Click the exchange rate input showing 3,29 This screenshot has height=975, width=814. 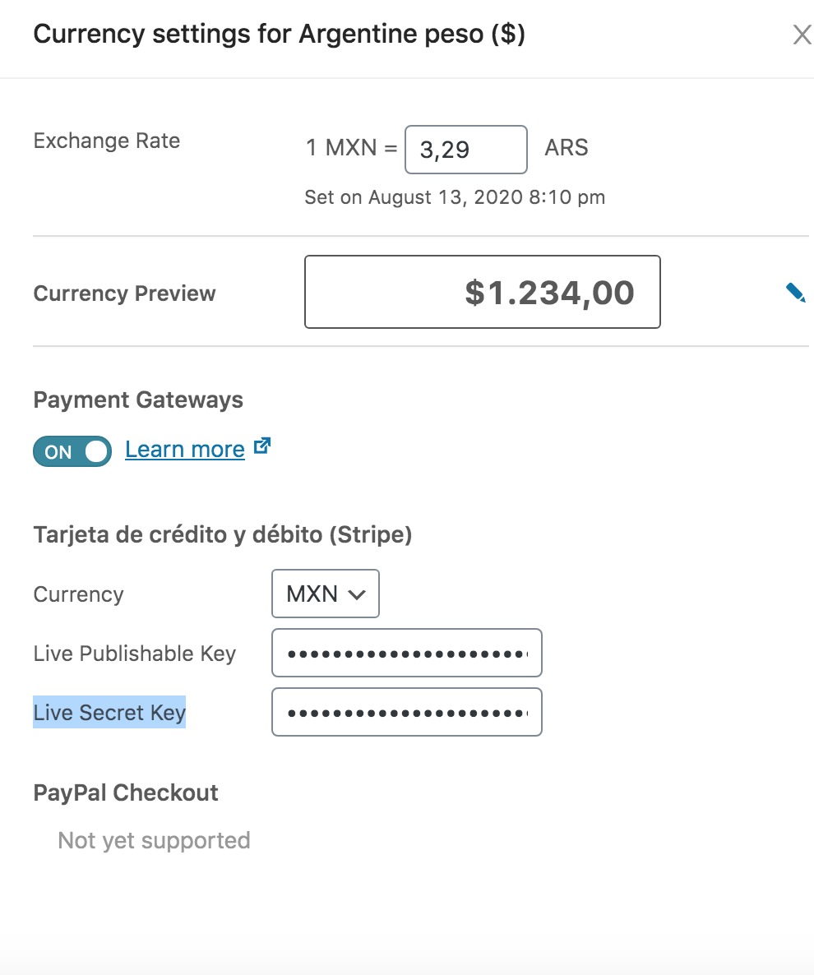click(x=465, y=150)
